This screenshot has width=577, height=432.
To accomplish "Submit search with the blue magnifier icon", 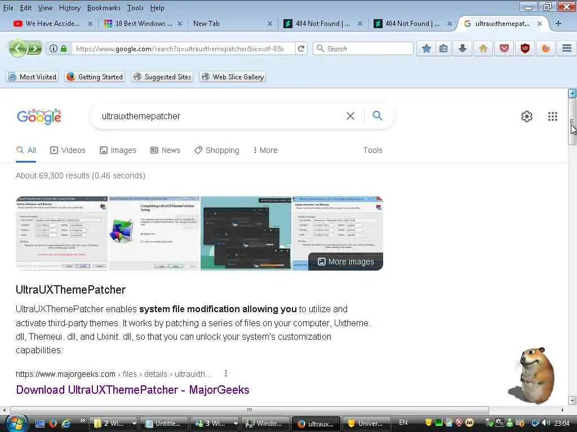I will coord(377,116).
